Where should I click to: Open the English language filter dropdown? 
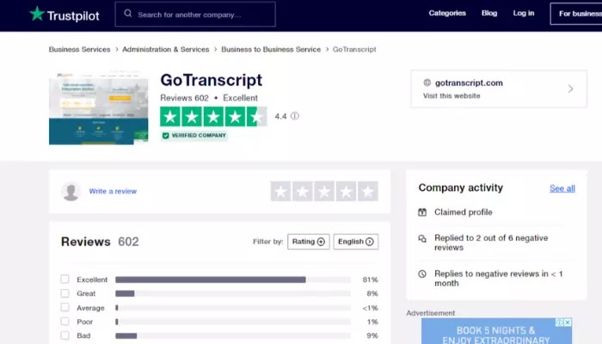(x=355, y=242)
